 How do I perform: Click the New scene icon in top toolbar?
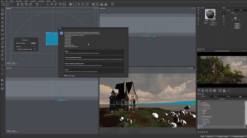pyautogui.click(x=3, y=4)
